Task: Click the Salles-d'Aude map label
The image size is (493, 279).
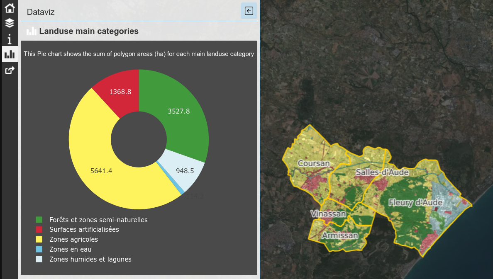Action: tap(382, 172)
